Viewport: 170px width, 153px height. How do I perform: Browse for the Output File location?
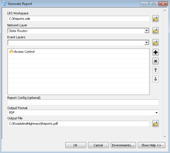pos(156,123)
